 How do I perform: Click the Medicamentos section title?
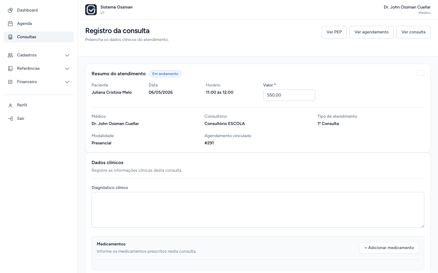click(111, 244)
